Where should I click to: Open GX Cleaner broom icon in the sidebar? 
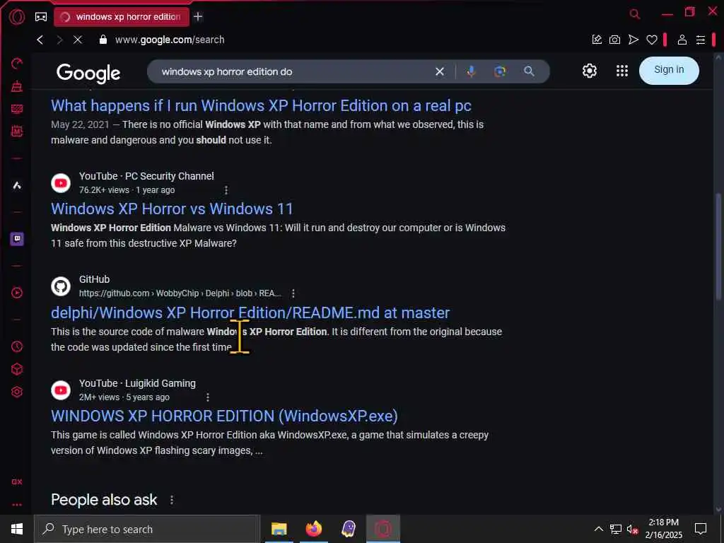17,86
